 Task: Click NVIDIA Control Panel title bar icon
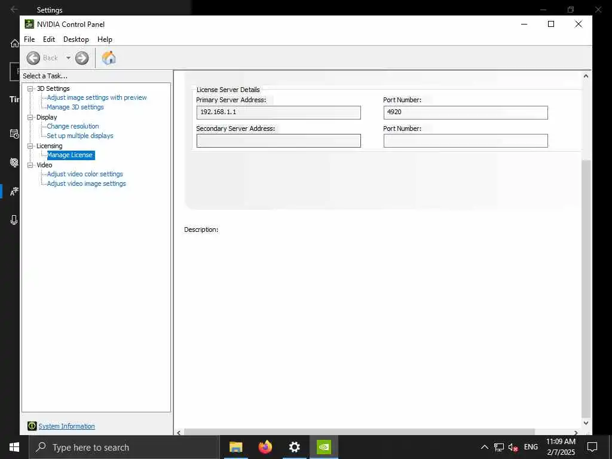(x=29, y=24)
